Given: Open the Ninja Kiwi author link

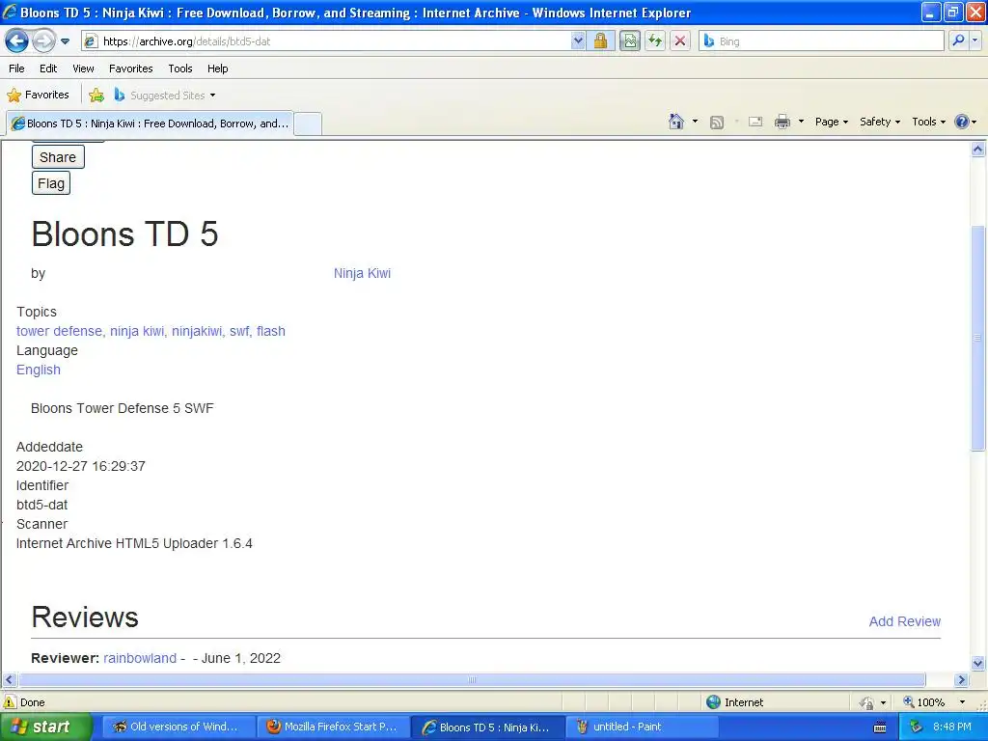Looking at the screenshot, I should tap(363, 273).
